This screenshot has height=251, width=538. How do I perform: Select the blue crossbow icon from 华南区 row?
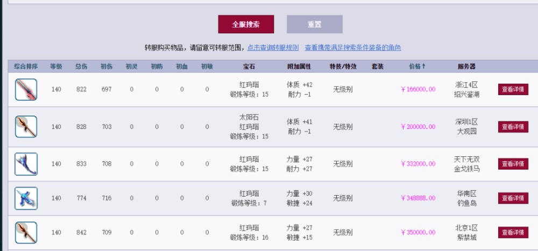[x=26, y=198]
